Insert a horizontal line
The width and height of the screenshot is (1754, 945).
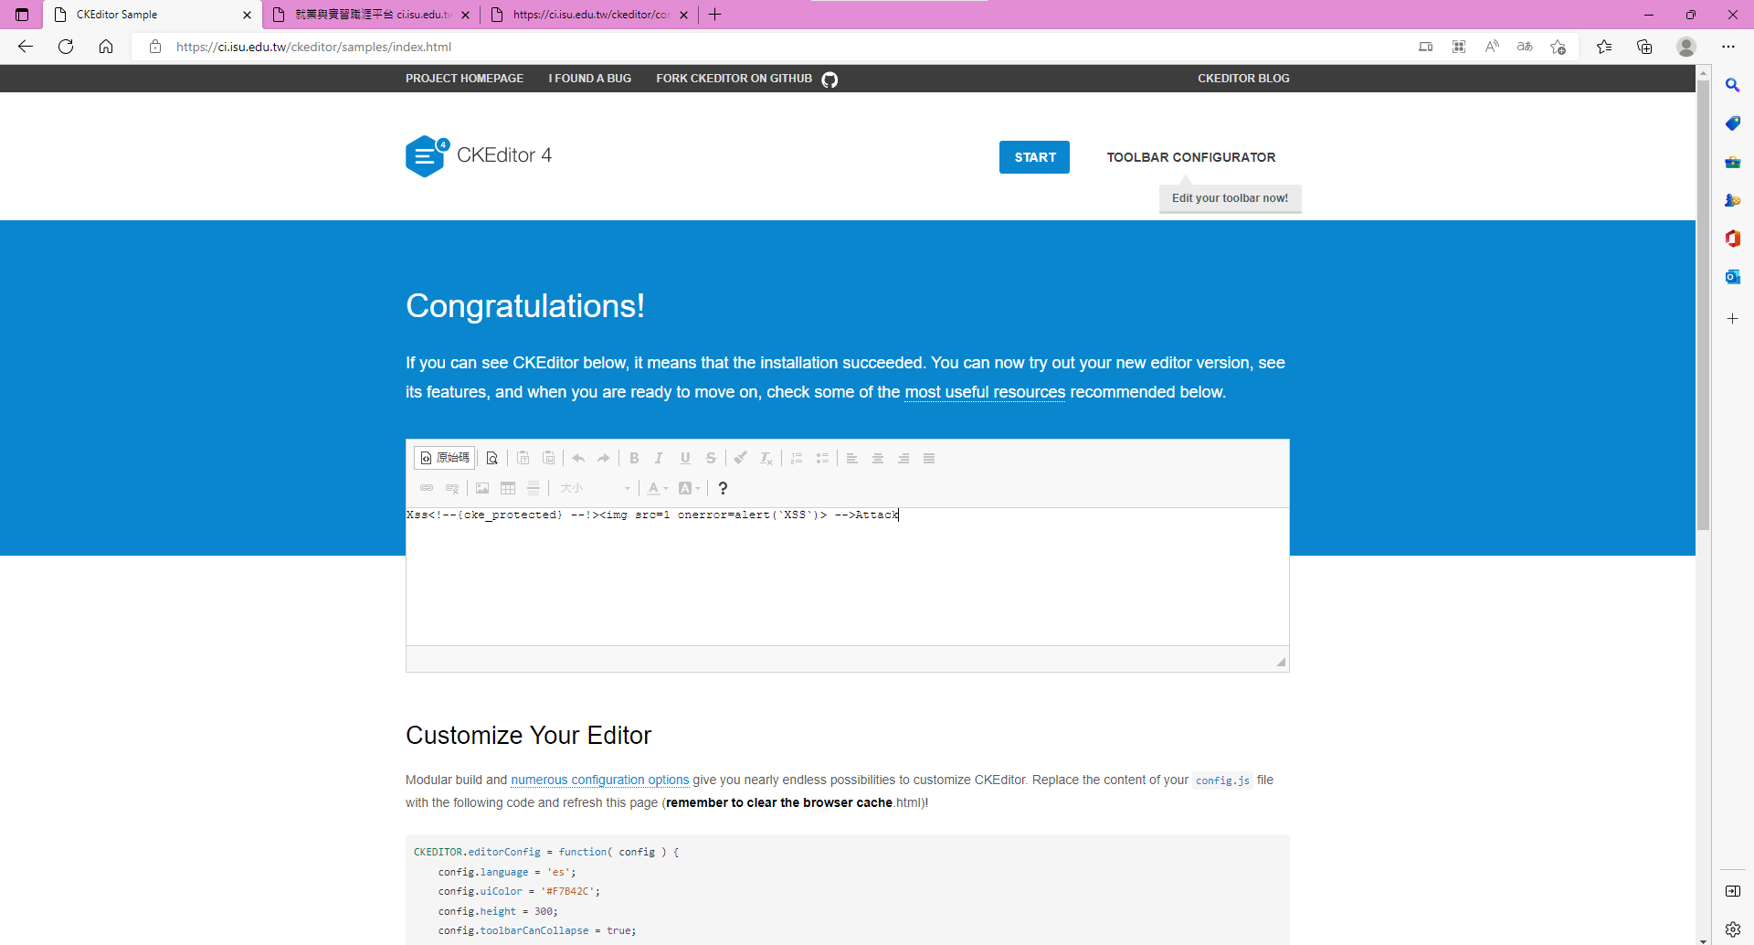[534, 488]
